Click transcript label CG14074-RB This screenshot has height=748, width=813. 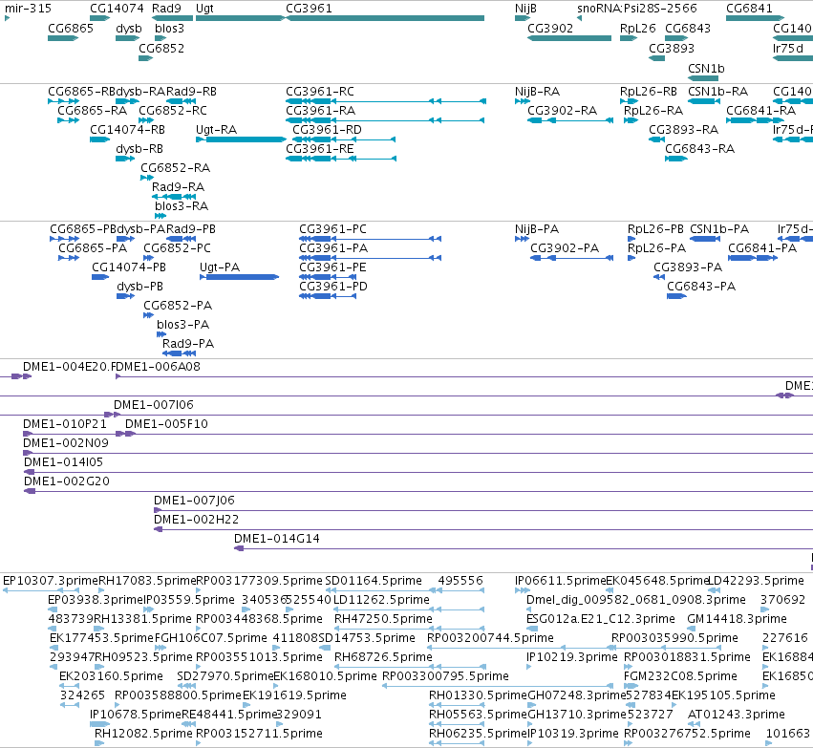[128, 130]
